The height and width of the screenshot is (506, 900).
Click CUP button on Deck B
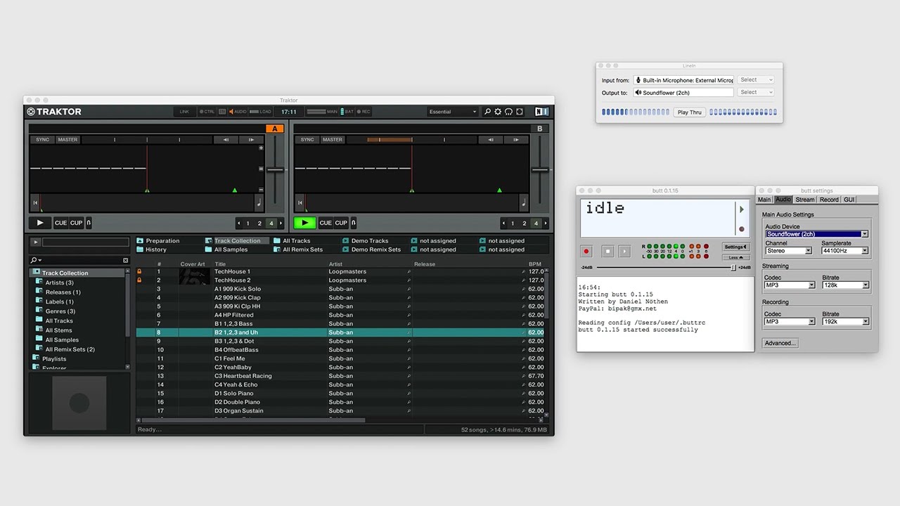pyautogui.click(x=341, y=223)
